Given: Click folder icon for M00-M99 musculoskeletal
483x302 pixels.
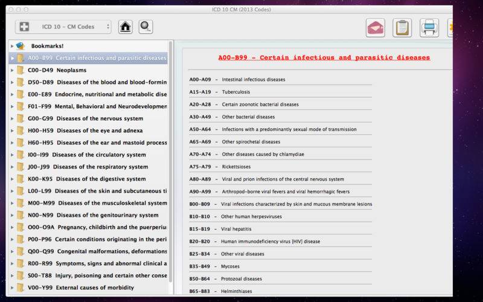Looking at the screenshot, I should click(21, 203).
